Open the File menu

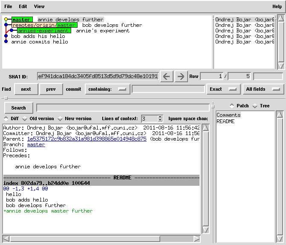[8, 6]
